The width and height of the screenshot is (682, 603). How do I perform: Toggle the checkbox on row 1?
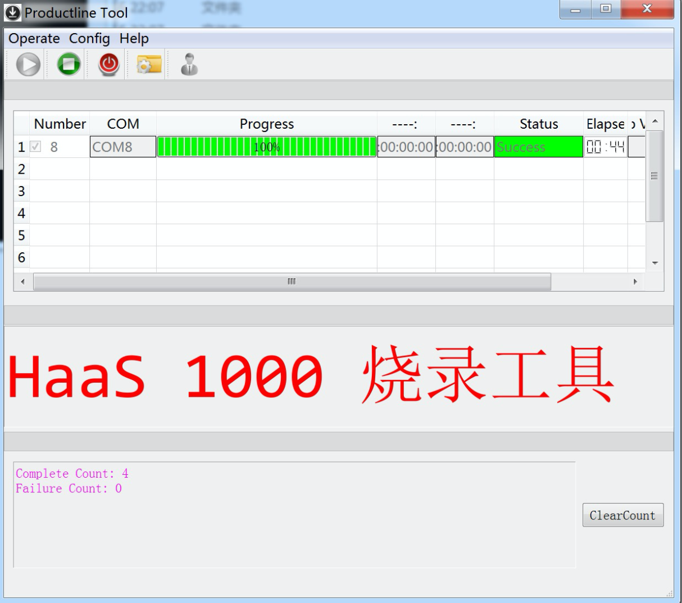(x=35, y=146)
